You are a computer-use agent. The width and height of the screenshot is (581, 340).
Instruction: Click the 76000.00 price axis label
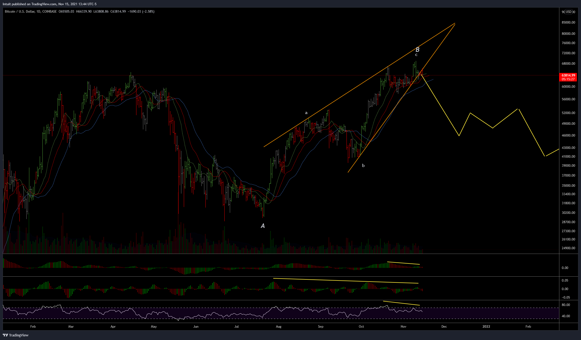[568, 43]
